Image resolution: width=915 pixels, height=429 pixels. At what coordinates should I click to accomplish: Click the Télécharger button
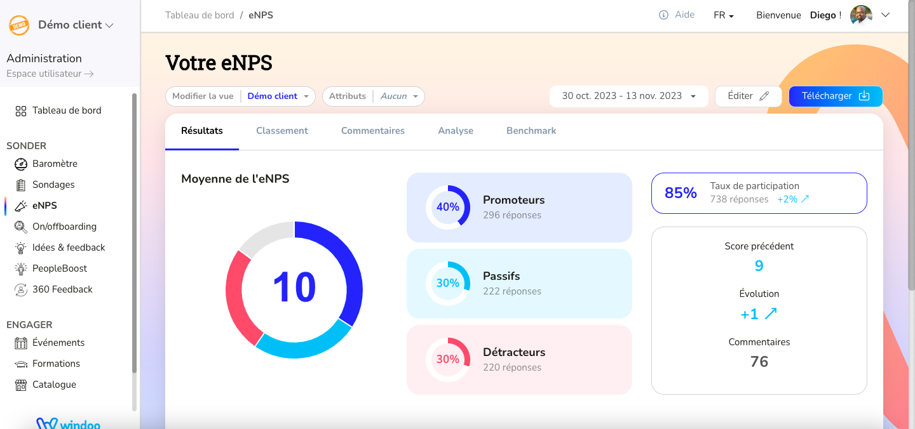[836, 96]
